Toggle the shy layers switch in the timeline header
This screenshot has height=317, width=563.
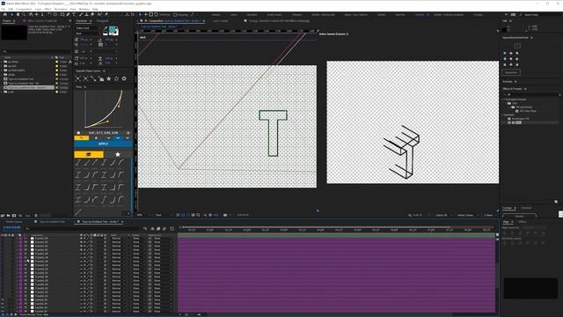(x=152, y=229)
